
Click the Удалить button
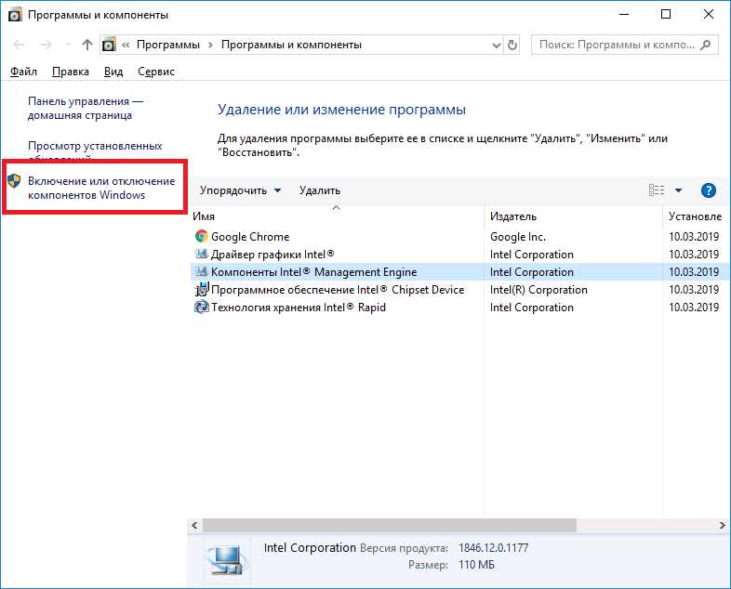coord(320,190)
